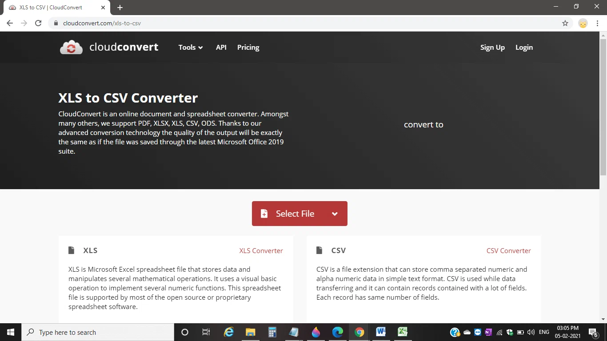This screenshot has height=341, width=607.
Task: Click the OneNote tray icon
Action: click(x=488, y=332)
